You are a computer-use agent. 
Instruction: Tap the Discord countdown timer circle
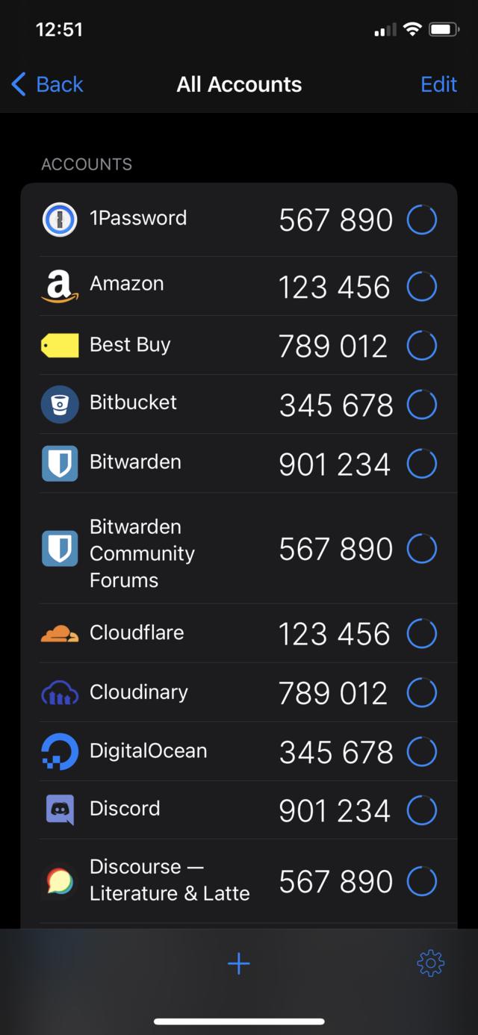[x=421, y=811]
